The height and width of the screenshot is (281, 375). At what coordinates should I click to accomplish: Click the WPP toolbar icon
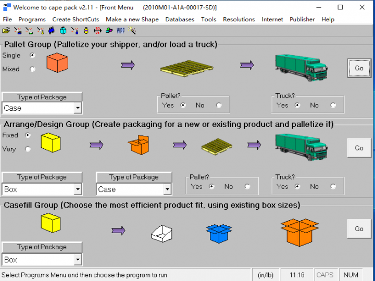click(120, 31)
